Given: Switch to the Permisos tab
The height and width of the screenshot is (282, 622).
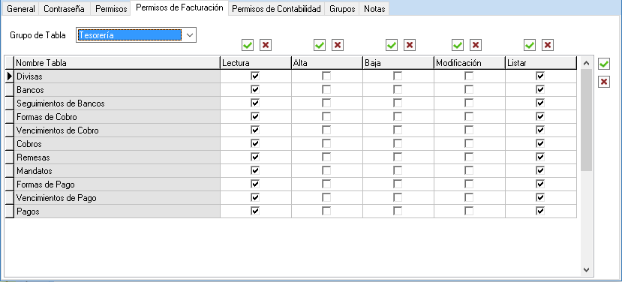Looking at the screenshot, I should tap(111, 9).
